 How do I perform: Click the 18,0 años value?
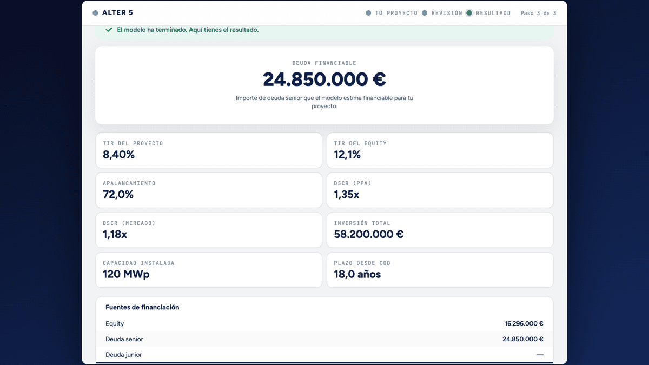[357, 274]
